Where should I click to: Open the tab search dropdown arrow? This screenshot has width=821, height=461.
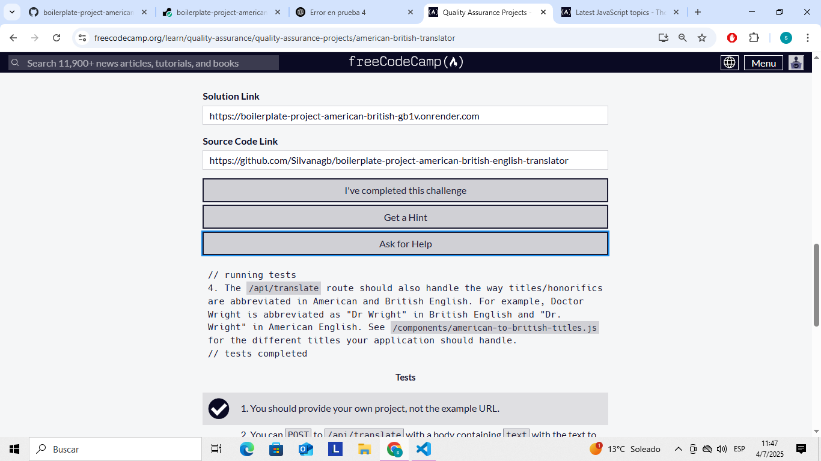coord(11,12)
